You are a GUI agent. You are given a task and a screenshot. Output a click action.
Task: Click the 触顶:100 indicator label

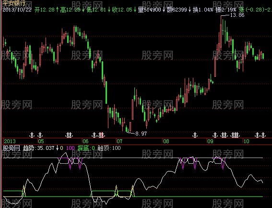point(109,148)
